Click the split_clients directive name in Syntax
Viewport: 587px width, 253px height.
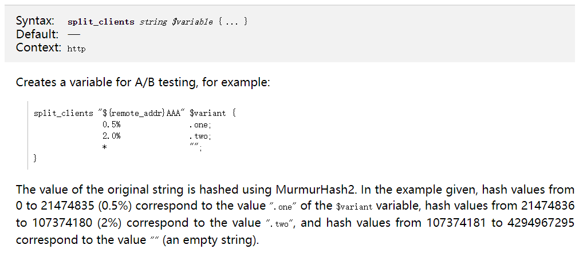pos(101,22)
